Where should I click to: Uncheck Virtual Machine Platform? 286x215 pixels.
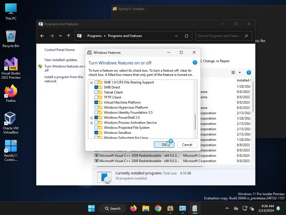(96, 102)
